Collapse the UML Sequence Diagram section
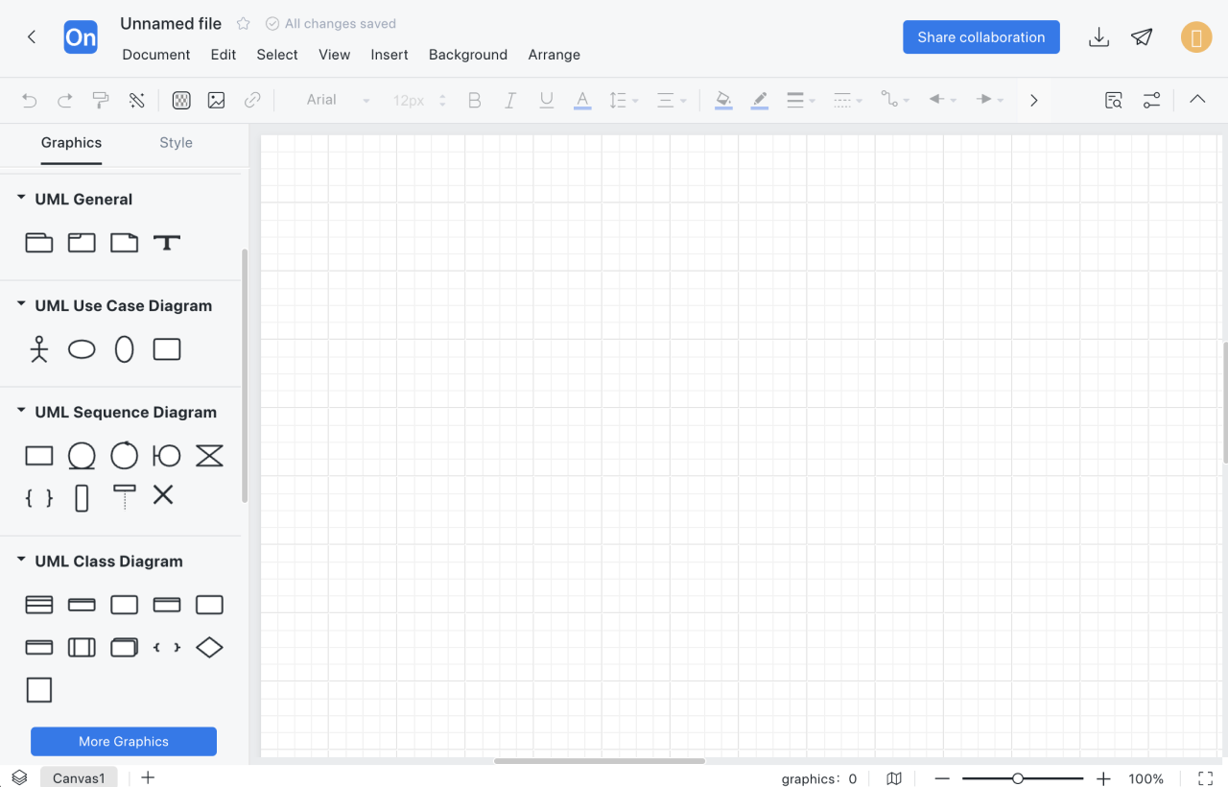 click(21, 412)
